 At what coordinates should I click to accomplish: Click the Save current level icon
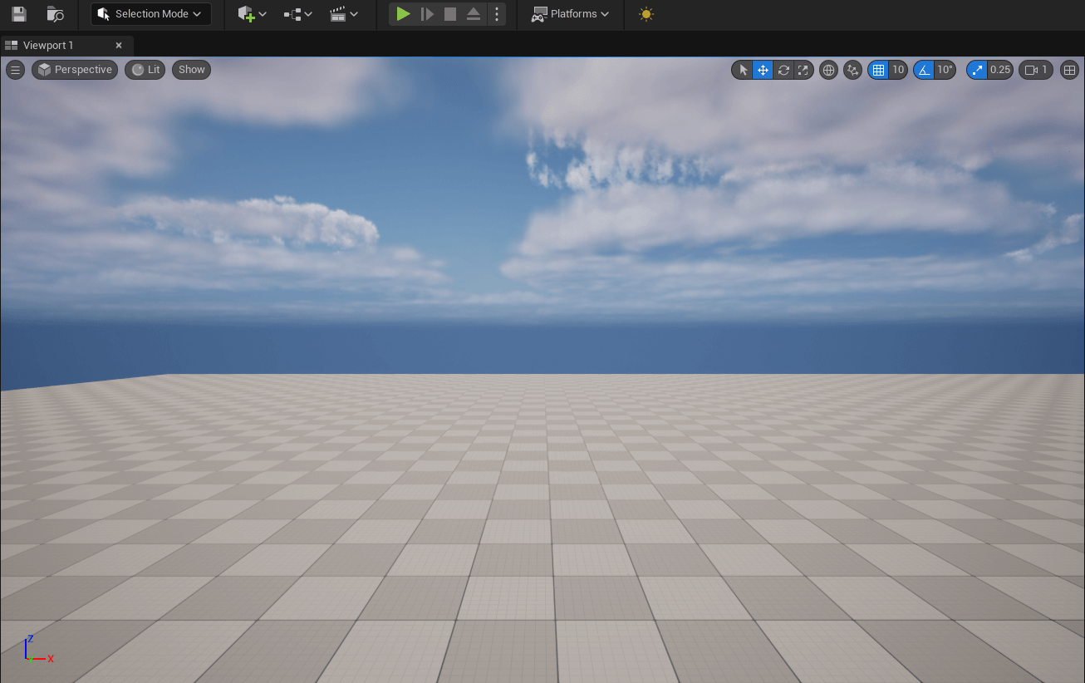tap(18, 14)
